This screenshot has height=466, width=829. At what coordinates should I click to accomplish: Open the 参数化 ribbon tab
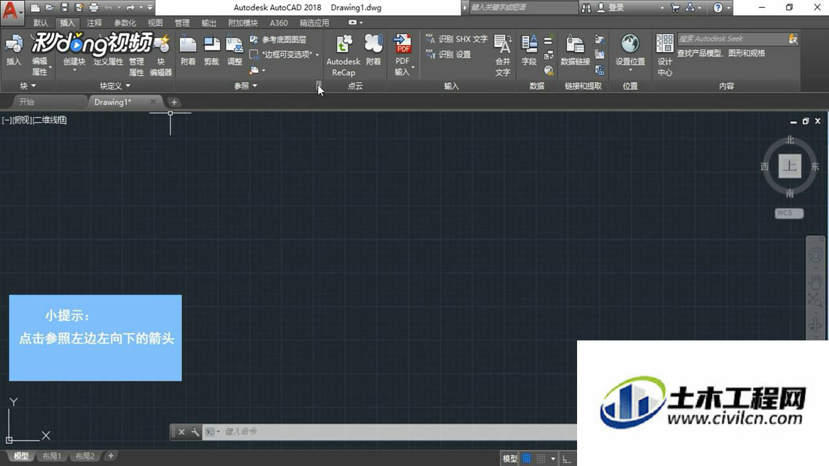(x=125, y=23)
